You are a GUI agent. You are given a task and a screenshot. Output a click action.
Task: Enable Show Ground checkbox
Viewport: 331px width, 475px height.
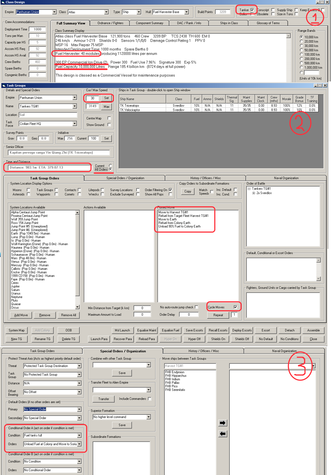(x=109, y=125)
